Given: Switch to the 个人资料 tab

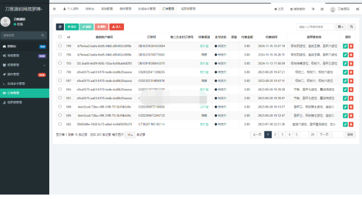Looking at the screenshot, I should [x=71, y=9].
